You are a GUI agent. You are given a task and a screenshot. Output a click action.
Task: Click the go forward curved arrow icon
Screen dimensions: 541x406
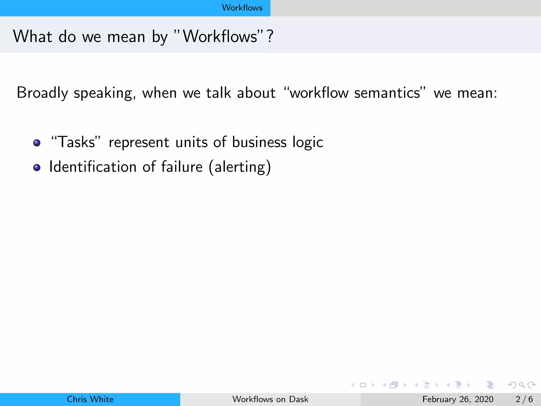pos(531,385)
